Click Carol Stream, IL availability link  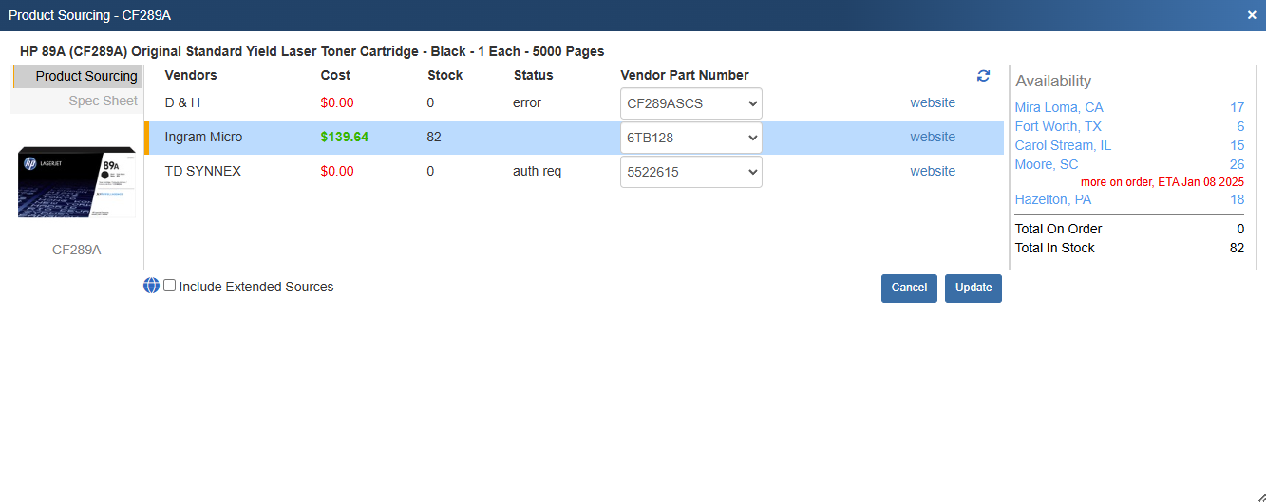point(1063,146)
